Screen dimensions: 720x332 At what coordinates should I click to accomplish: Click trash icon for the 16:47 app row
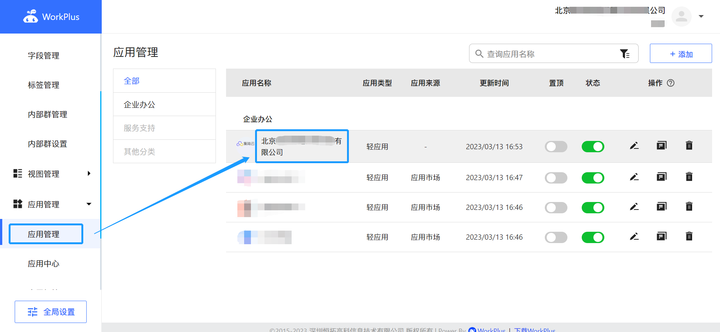click(x=689, y=177)
